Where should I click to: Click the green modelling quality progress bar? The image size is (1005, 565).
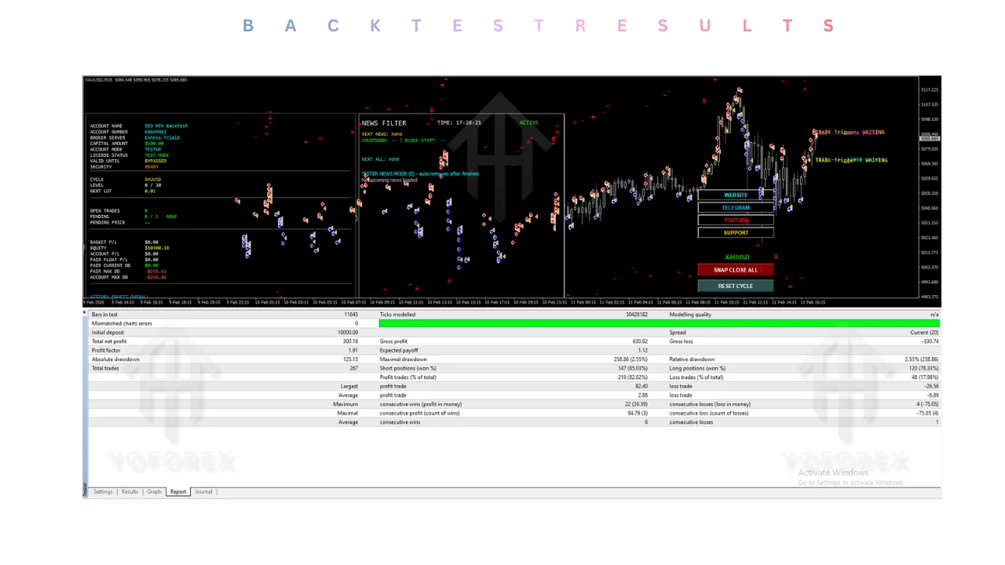tap(659, 323)
